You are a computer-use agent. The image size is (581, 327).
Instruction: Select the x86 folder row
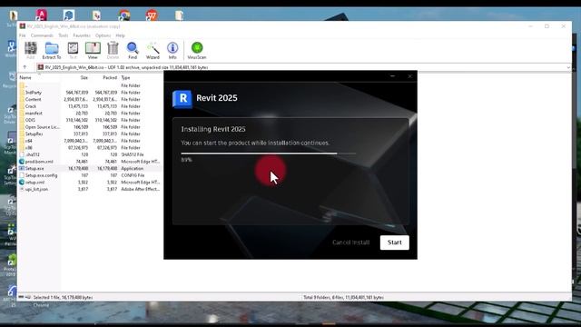(x=91, y=147)
